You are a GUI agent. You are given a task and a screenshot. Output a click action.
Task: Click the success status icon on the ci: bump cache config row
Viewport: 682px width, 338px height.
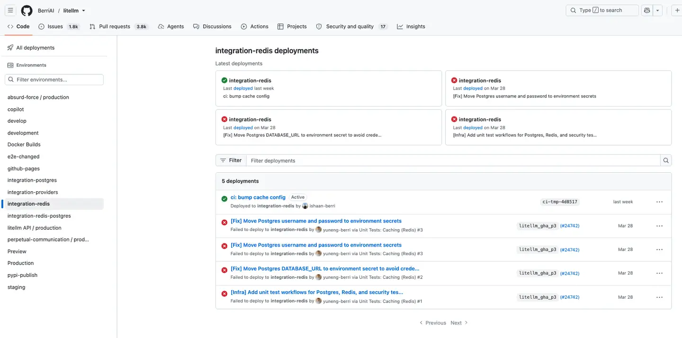pos(224,199)
